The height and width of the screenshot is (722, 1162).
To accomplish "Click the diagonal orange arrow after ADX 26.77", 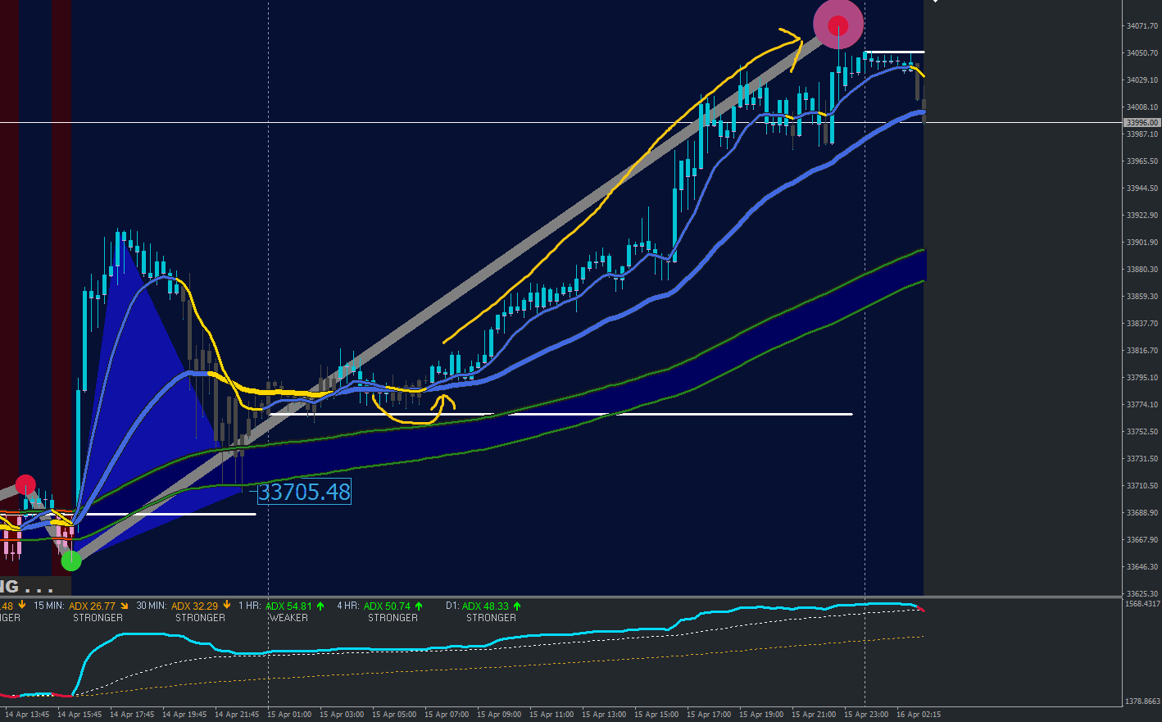I will point(125,606).
